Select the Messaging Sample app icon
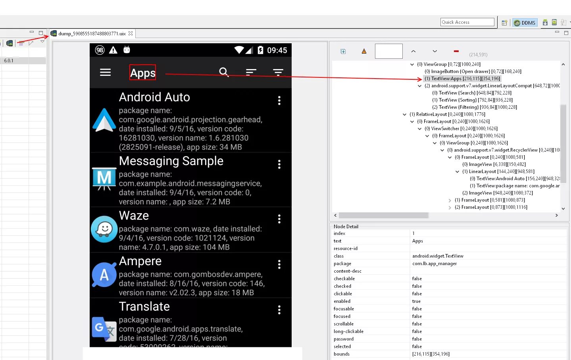The width and height of the screenshot is (571, 360). pos(104,179)
